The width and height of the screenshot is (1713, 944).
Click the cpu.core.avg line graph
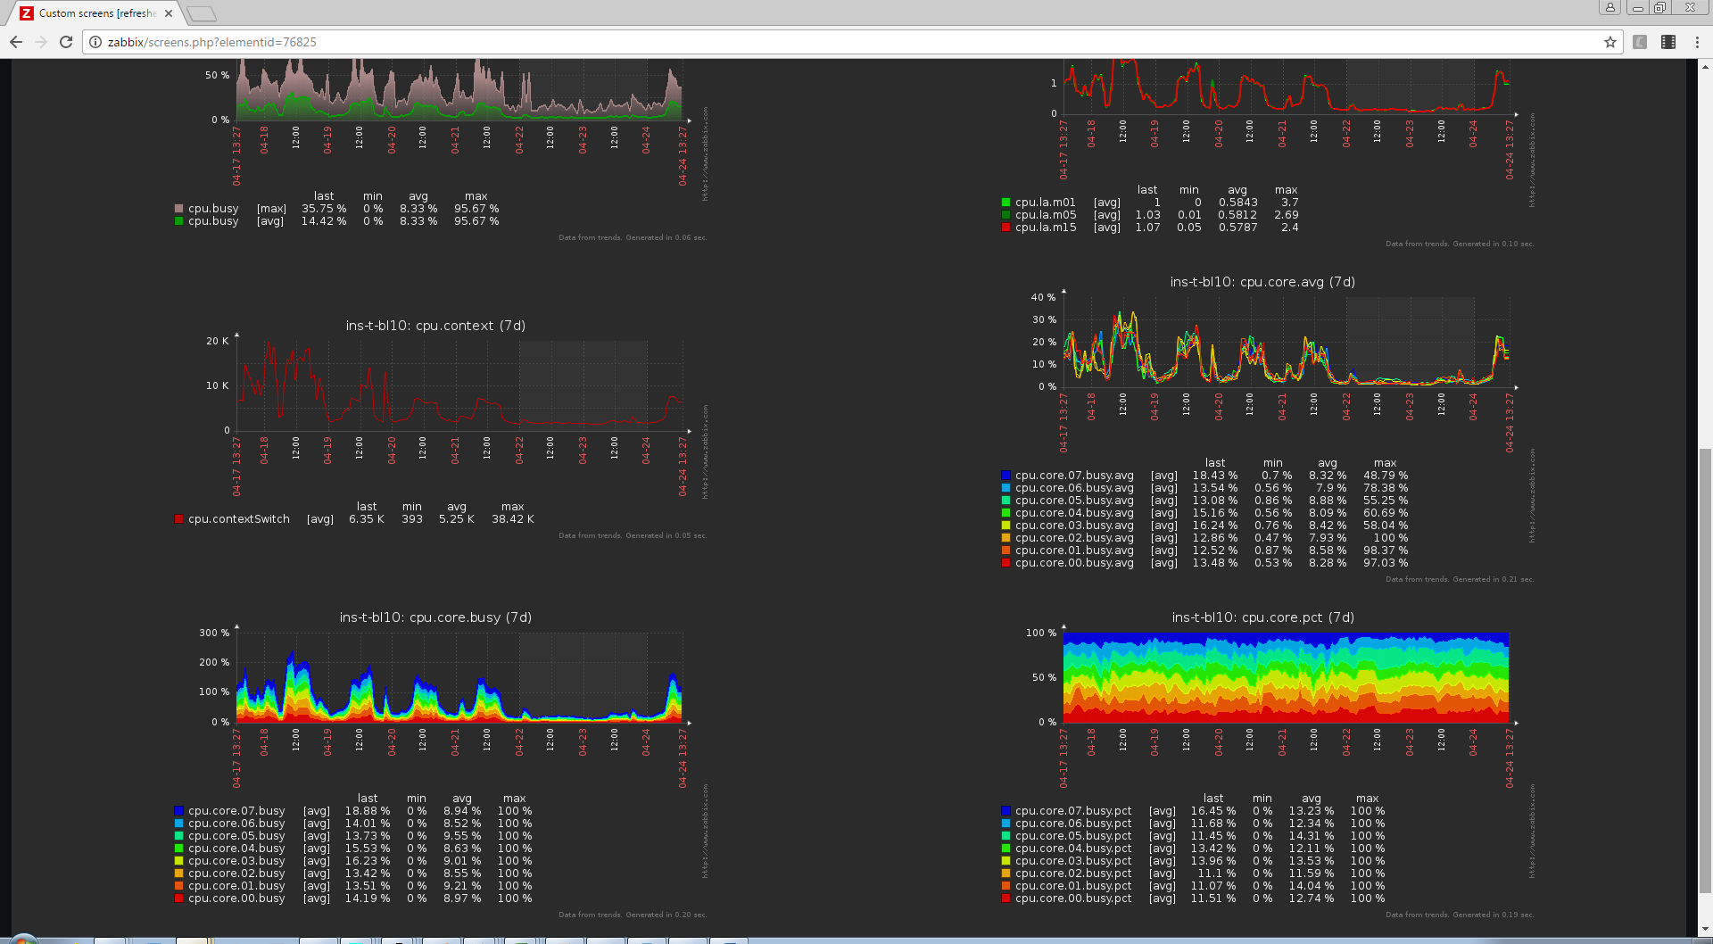[1286, 342]
